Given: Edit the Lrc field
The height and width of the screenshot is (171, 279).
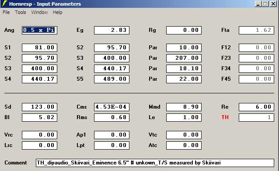Looking at the screenshot, I should pyautogui.click(x=39, y=145).
